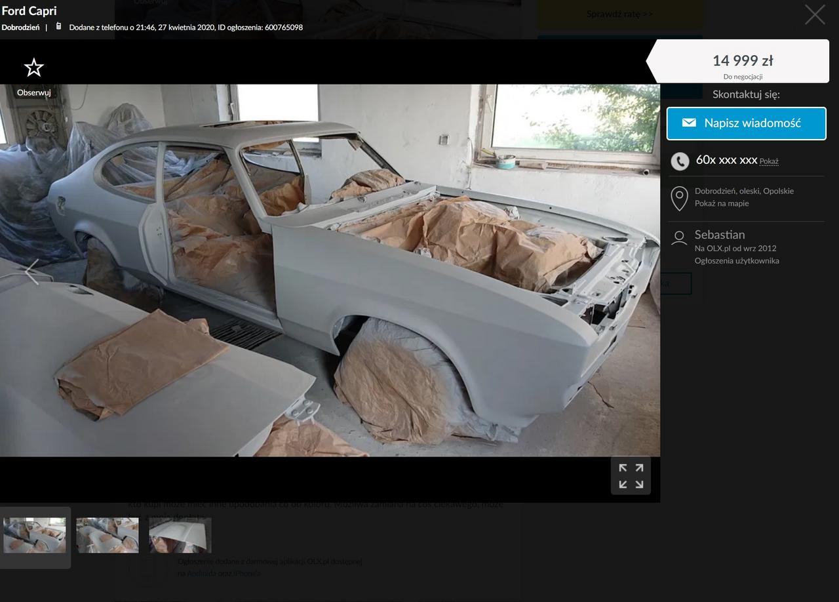Click the phone handset icon
Viewport: 839px width, 602px height.
click(680, 161)
